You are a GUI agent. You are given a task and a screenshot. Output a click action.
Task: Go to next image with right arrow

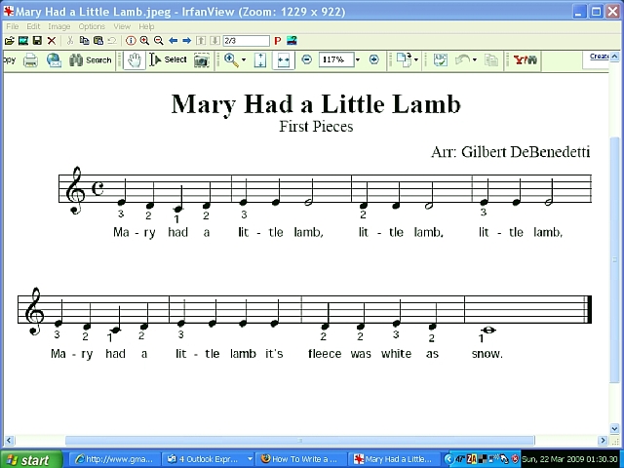point(186,41)
